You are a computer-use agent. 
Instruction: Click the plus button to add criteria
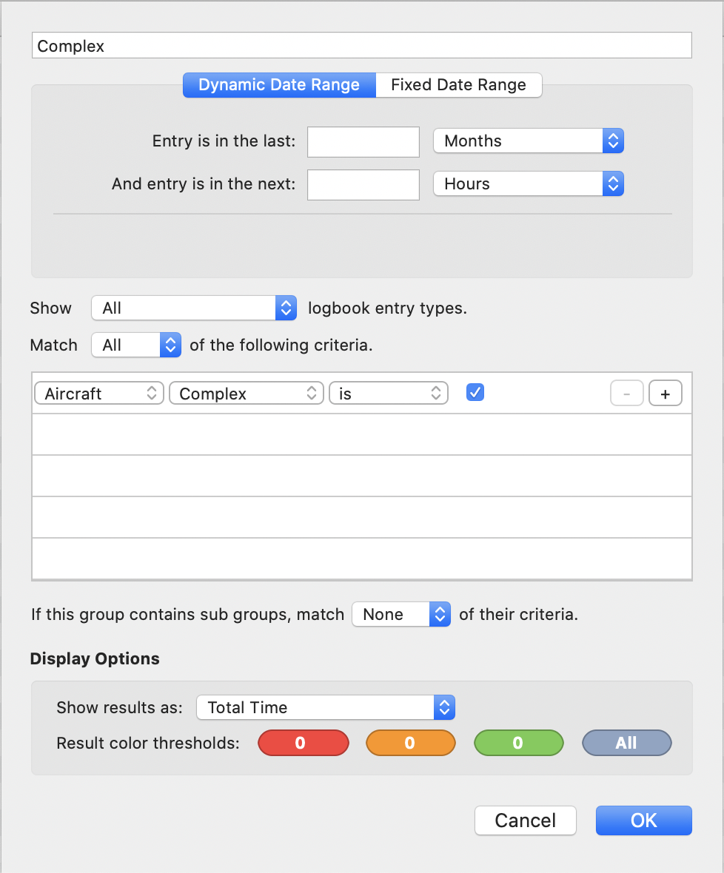click(665, 394)
